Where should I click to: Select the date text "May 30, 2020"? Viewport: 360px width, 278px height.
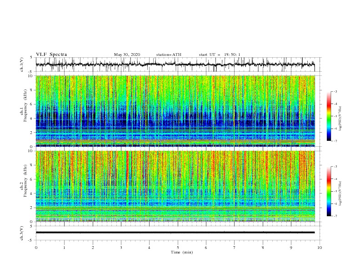point(127,55)
